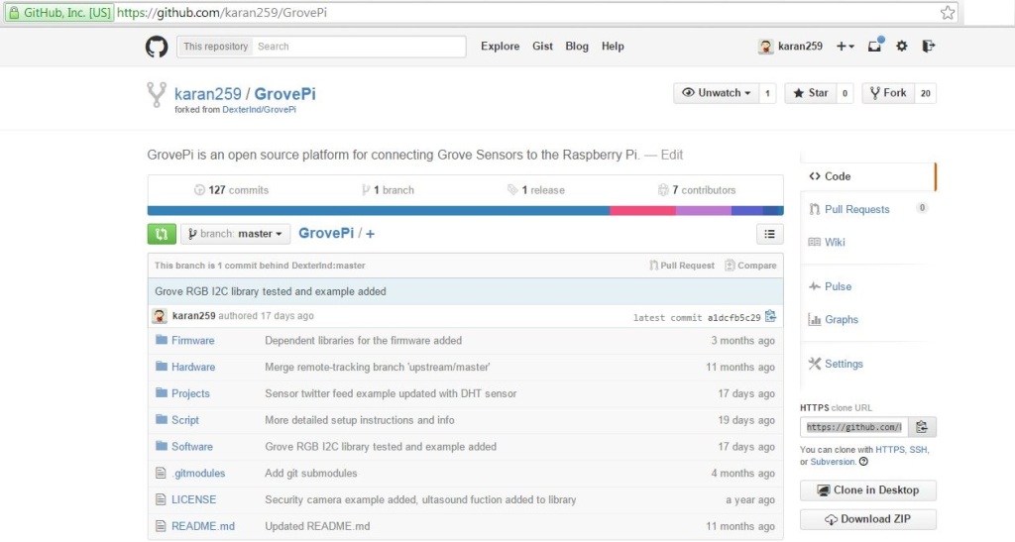Click the light purple language bar segment
This screenshot has width=1015, height=542.
pos(704,211)
